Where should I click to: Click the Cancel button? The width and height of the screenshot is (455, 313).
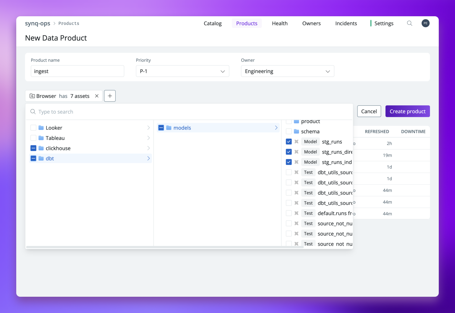tap(369, 111)
